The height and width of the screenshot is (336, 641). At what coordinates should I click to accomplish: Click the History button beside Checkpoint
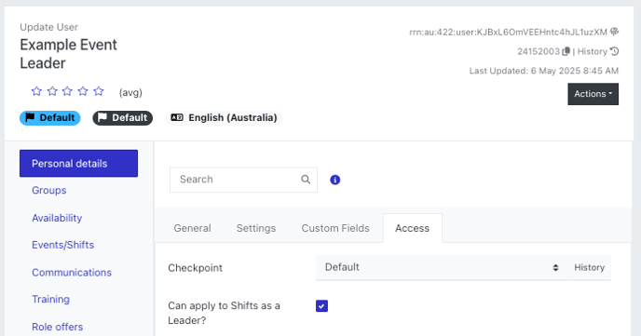coord(589,267)
